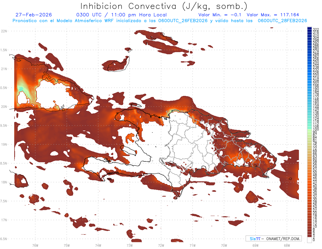Click the '100' value on the color scale

[316, 129]
